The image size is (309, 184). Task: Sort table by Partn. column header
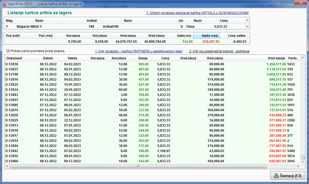point(293,58)
